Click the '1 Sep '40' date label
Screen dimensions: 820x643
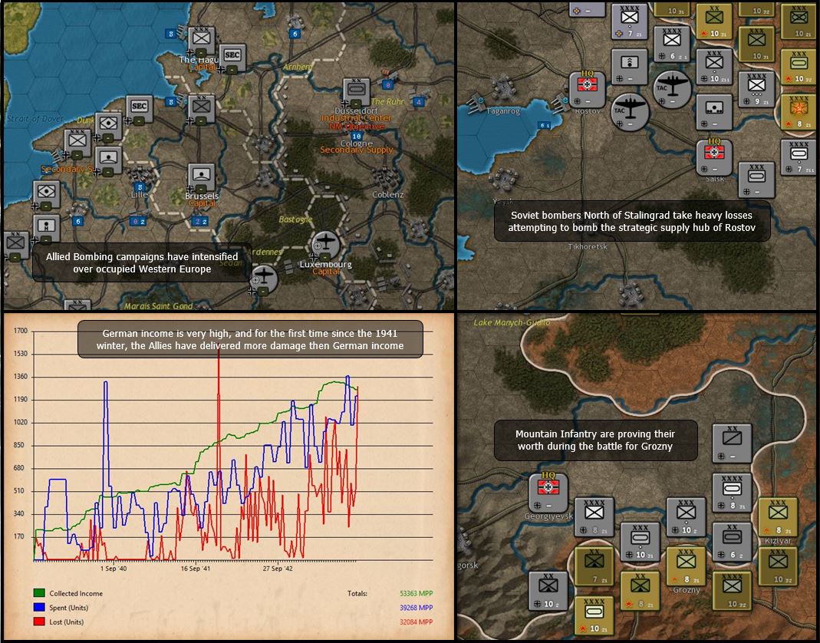[114, 568]
